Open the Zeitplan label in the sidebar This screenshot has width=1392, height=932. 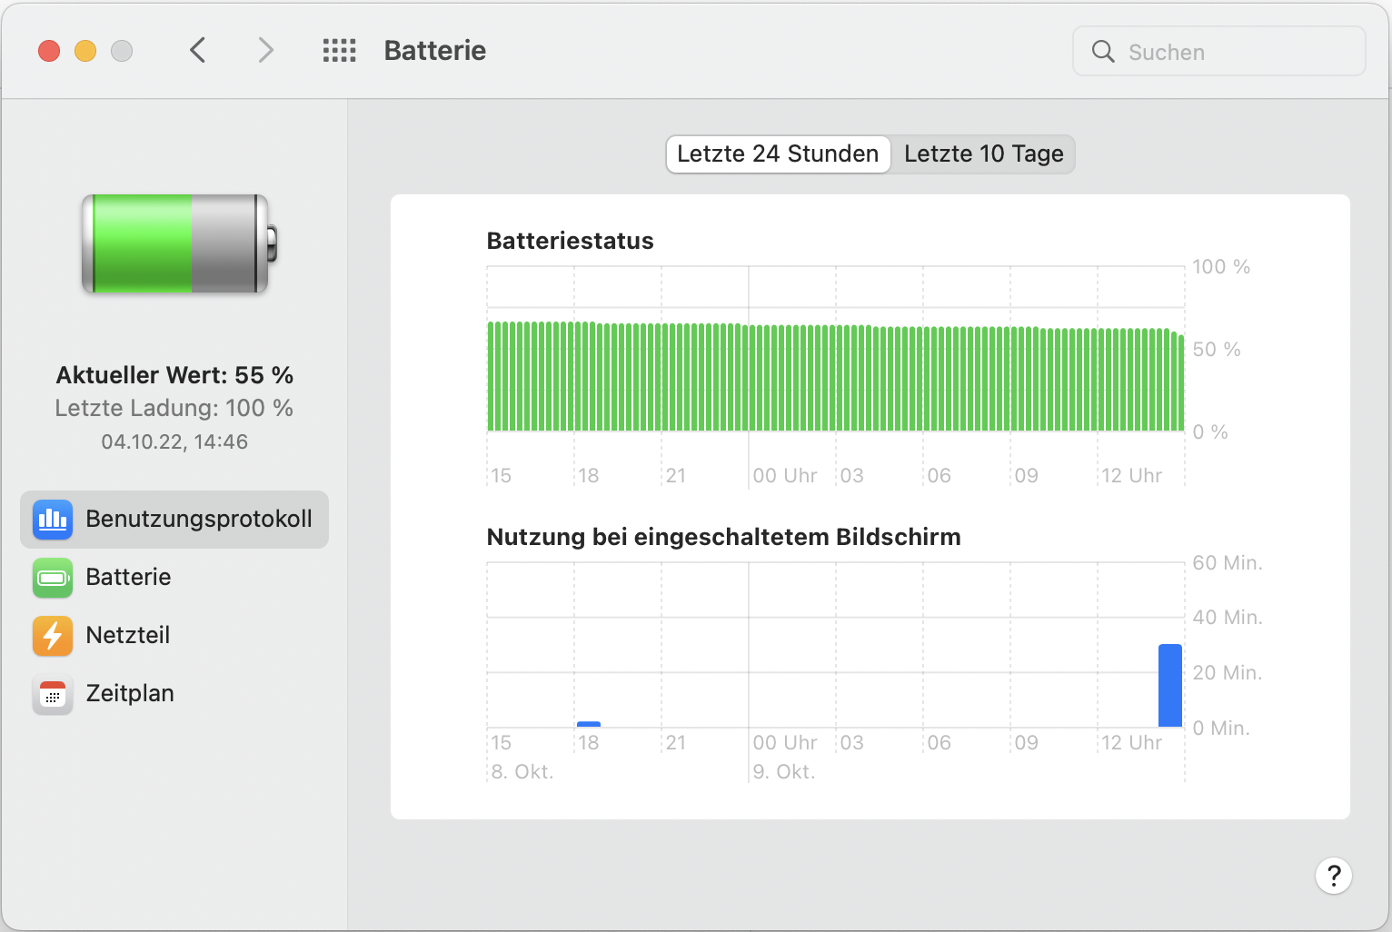click(130, 694)
